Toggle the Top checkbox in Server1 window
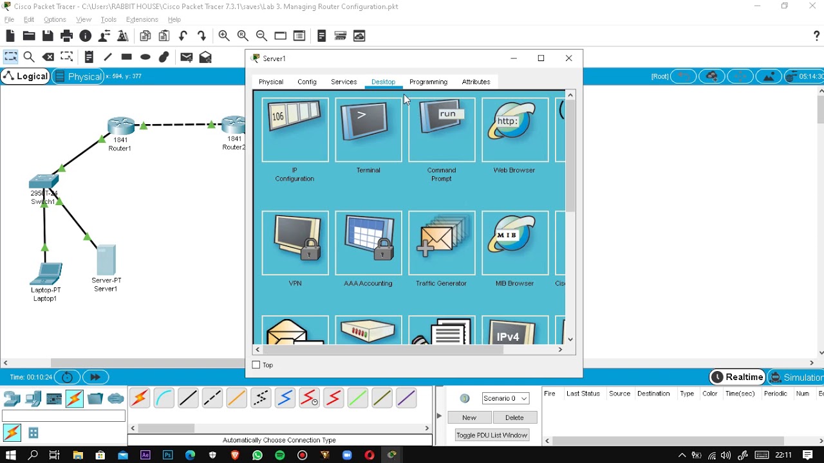The image size is (824, 463). pos(256,365)
